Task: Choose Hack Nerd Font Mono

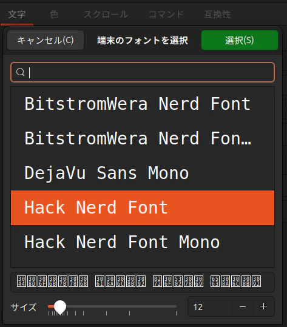Action: pyautogui.click(x=143, y=242)
